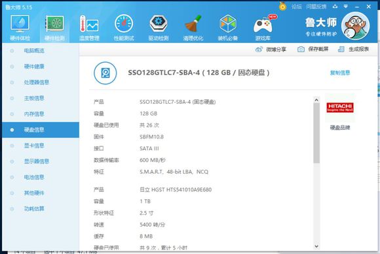Screen dimensions: 380x254
Task: Click 保存截屏 save screenshot button
Action: [x=313, y=49]
